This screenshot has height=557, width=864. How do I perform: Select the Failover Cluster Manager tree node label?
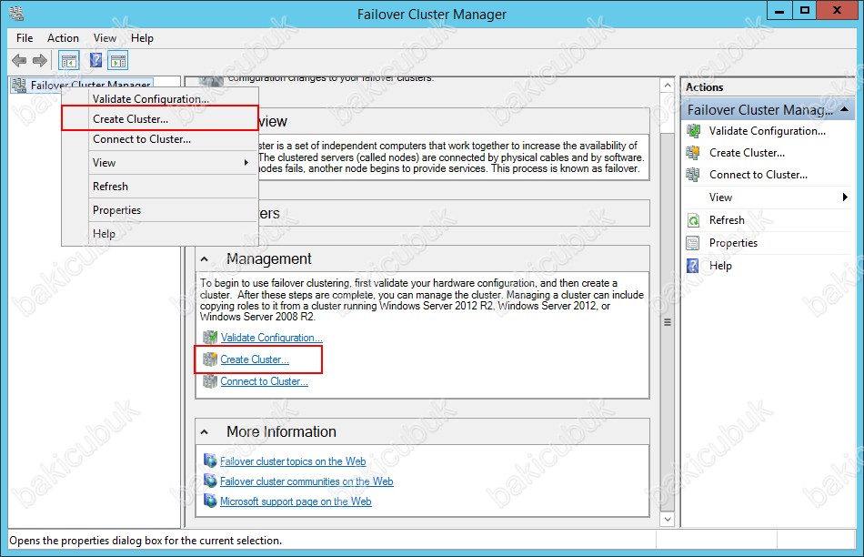point(90,85)
